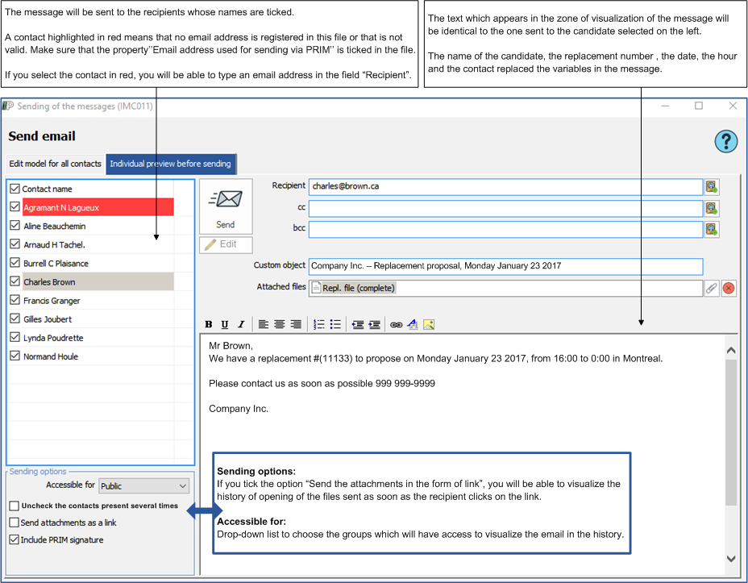Viewport: 748px width, 583px height.
Task: Maximize the Sending of the messages window
Action: tap(699, 106)
